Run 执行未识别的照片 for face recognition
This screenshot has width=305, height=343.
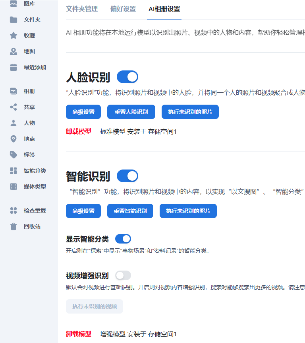190,112
